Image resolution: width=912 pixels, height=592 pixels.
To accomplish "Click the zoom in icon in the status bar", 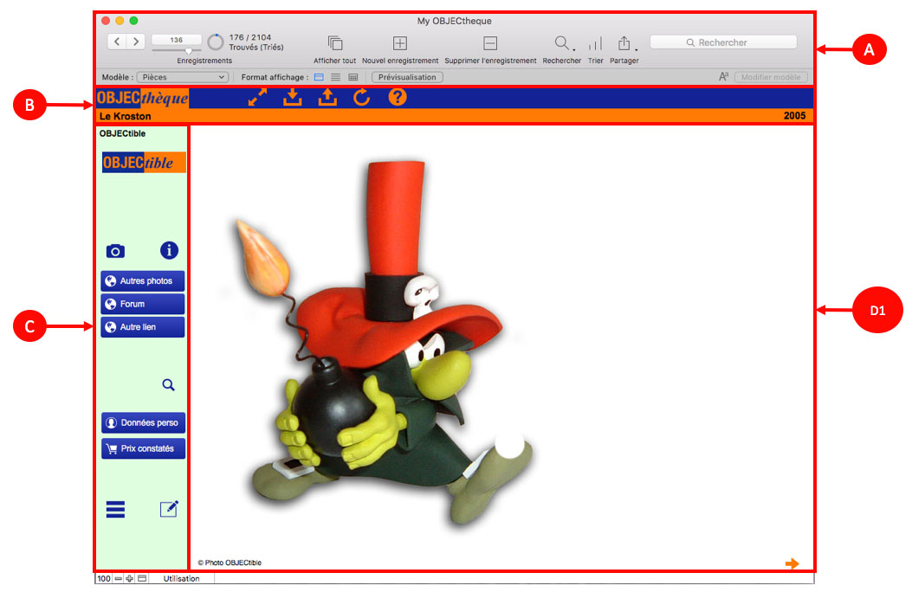I will [x=130, y=579].
